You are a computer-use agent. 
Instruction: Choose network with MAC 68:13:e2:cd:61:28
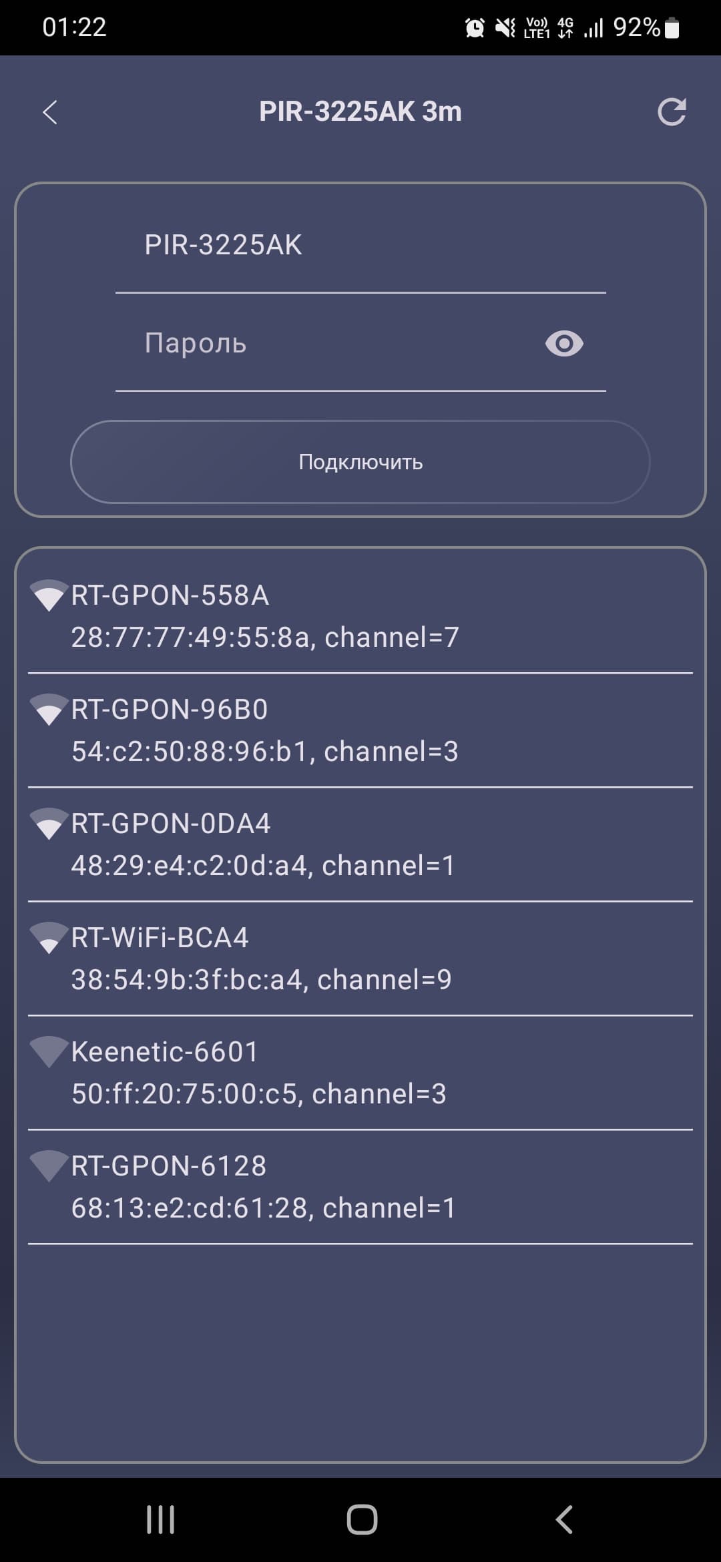pyautogui.click(x=263, y=1208)
